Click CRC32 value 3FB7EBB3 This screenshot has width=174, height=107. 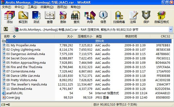point(163,45)
